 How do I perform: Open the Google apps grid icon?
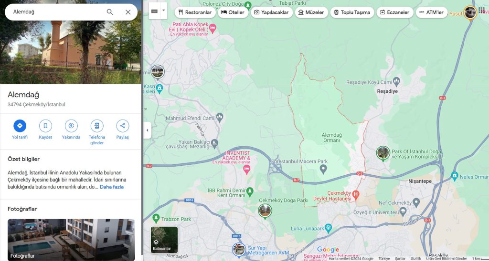482,10
